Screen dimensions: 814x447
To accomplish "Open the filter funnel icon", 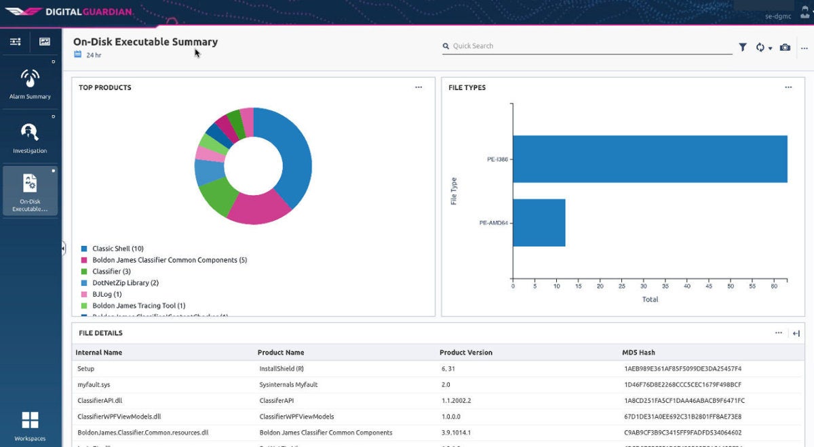I will (743, 47).
